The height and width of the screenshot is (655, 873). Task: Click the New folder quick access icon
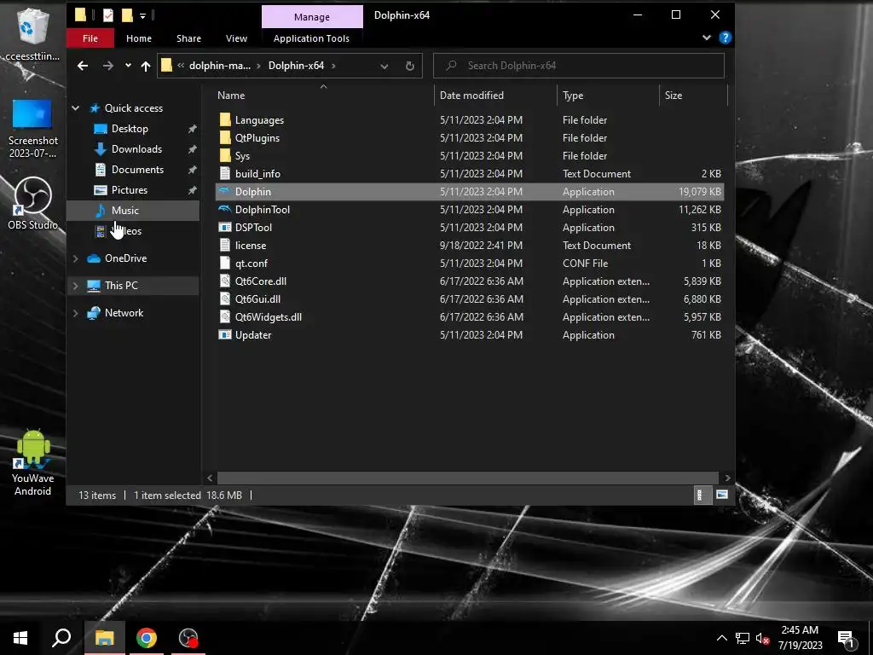click(x=128, y=15)
